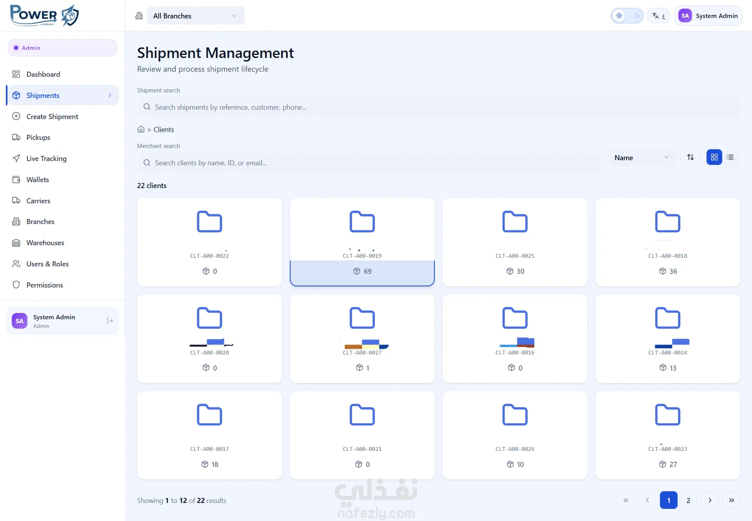Select page 1 in pagination
Image resolution: width=752 pixels, height=521 pixels.
[x=669, y=500]
